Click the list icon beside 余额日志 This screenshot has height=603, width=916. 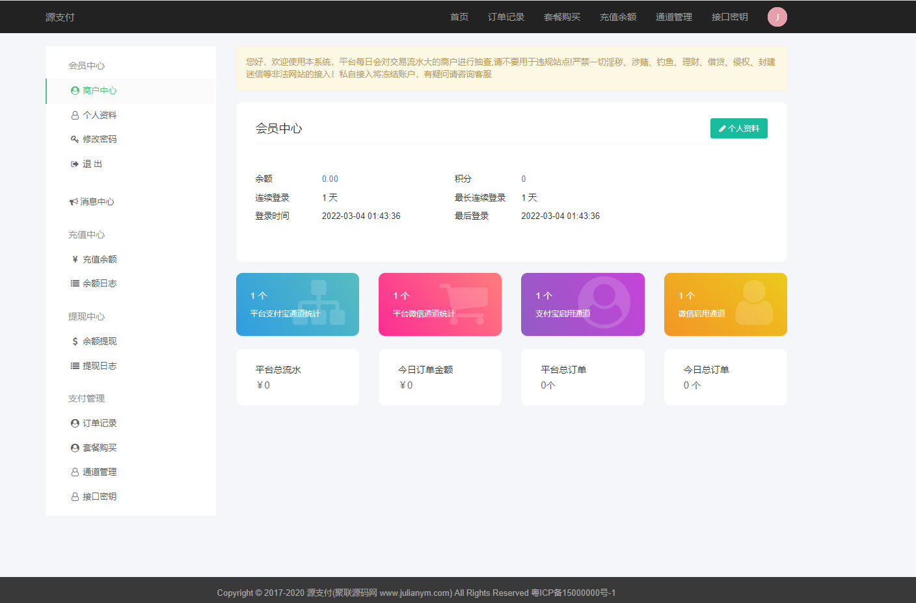click(75, 283)
